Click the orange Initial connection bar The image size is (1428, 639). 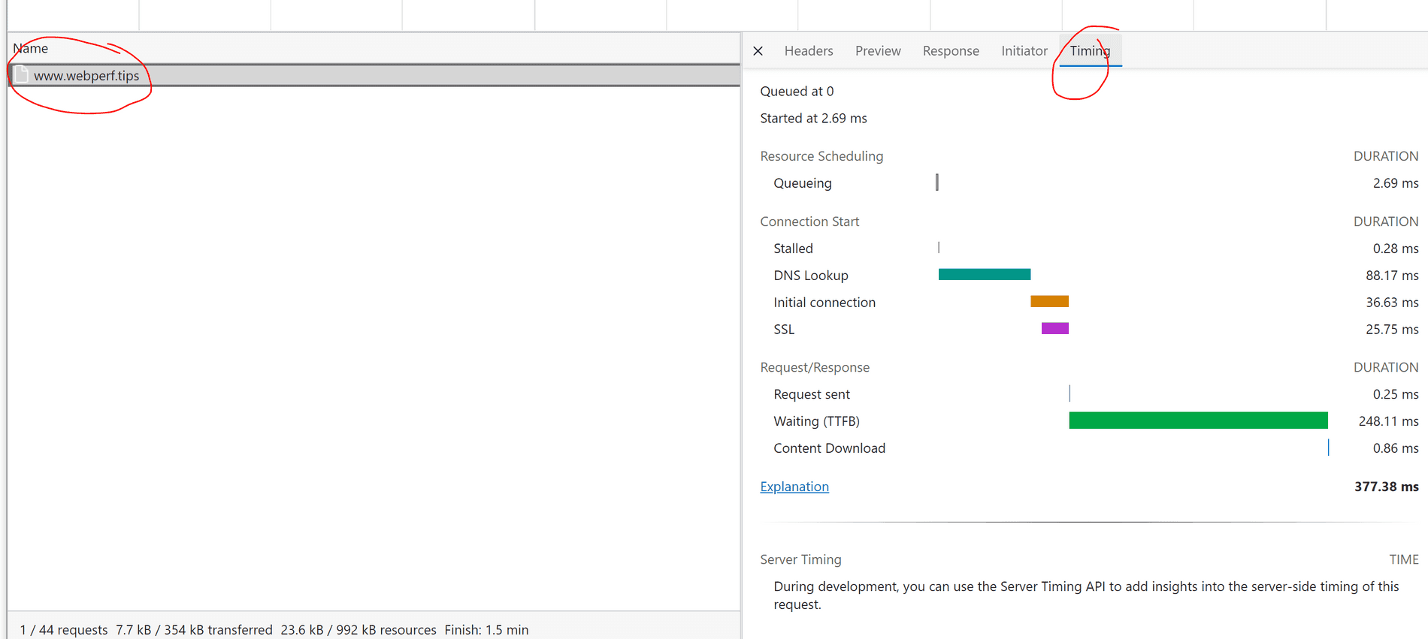[x=1049, y=302]
